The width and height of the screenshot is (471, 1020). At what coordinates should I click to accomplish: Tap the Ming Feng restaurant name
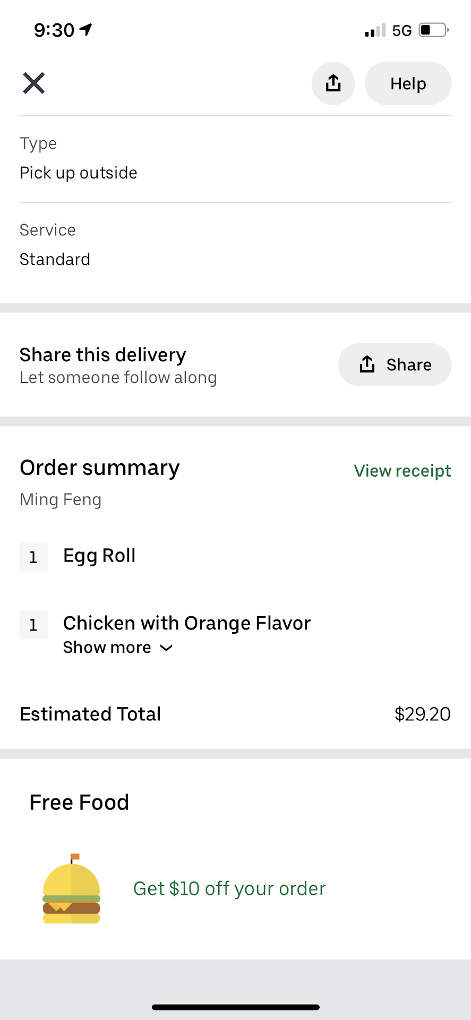pos(61,499)
